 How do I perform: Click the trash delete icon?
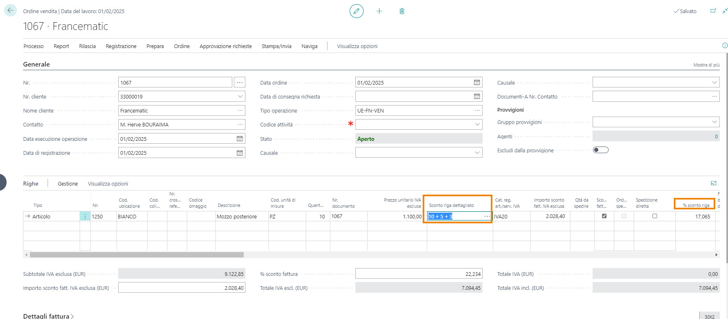pos(402,11)
